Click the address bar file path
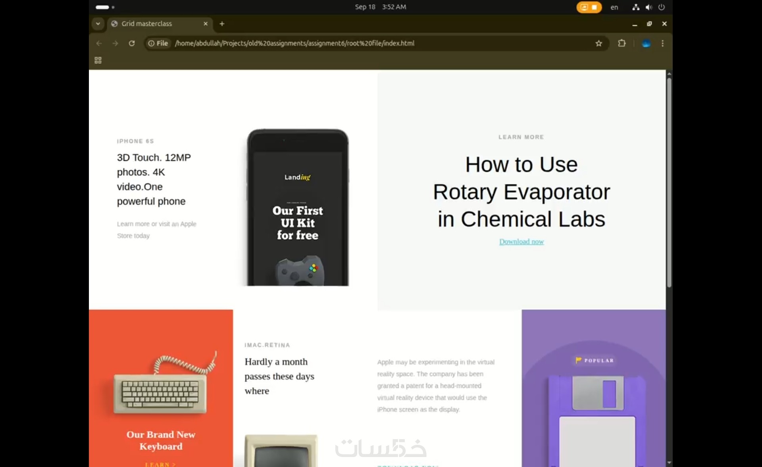The image size is (762, 467). point(294,43)
